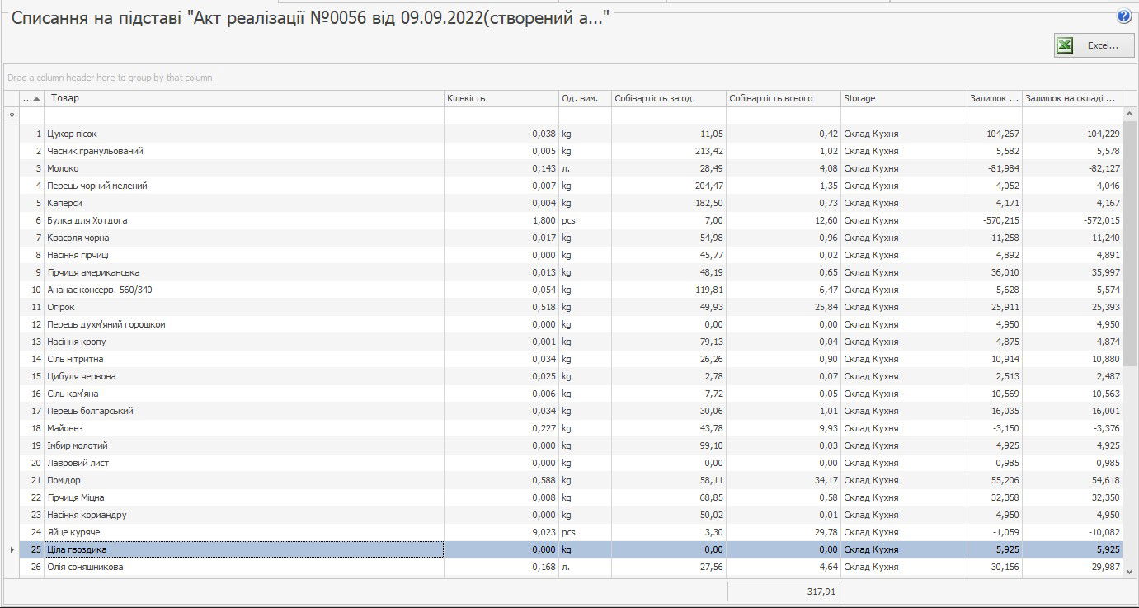
Task: Click the current row indicator arrow at row 25
Action: point(11,549)
